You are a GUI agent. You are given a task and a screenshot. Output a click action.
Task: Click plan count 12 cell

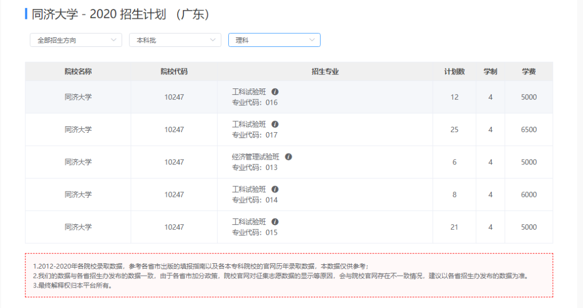(x=455, y=97)
